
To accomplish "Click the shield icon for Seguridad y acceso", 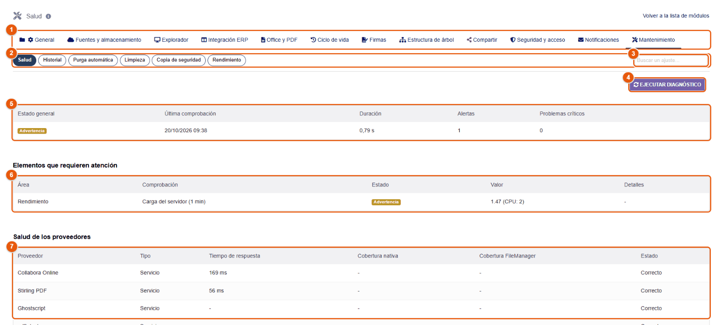I will click(x=513, y=40).
